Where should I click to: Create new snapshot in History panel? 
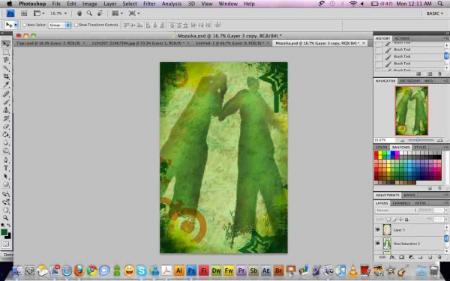click(429, 74)
